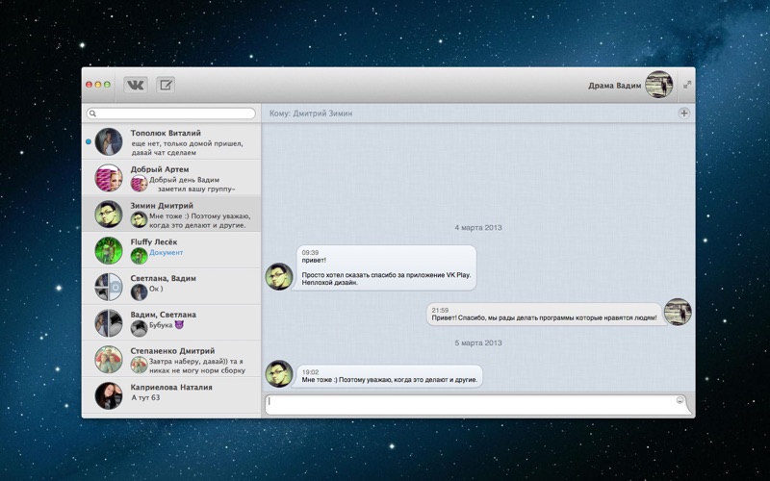The height and width of the screenshot is (481, 770).
Task: Close the window with red button
Action: 89,85
